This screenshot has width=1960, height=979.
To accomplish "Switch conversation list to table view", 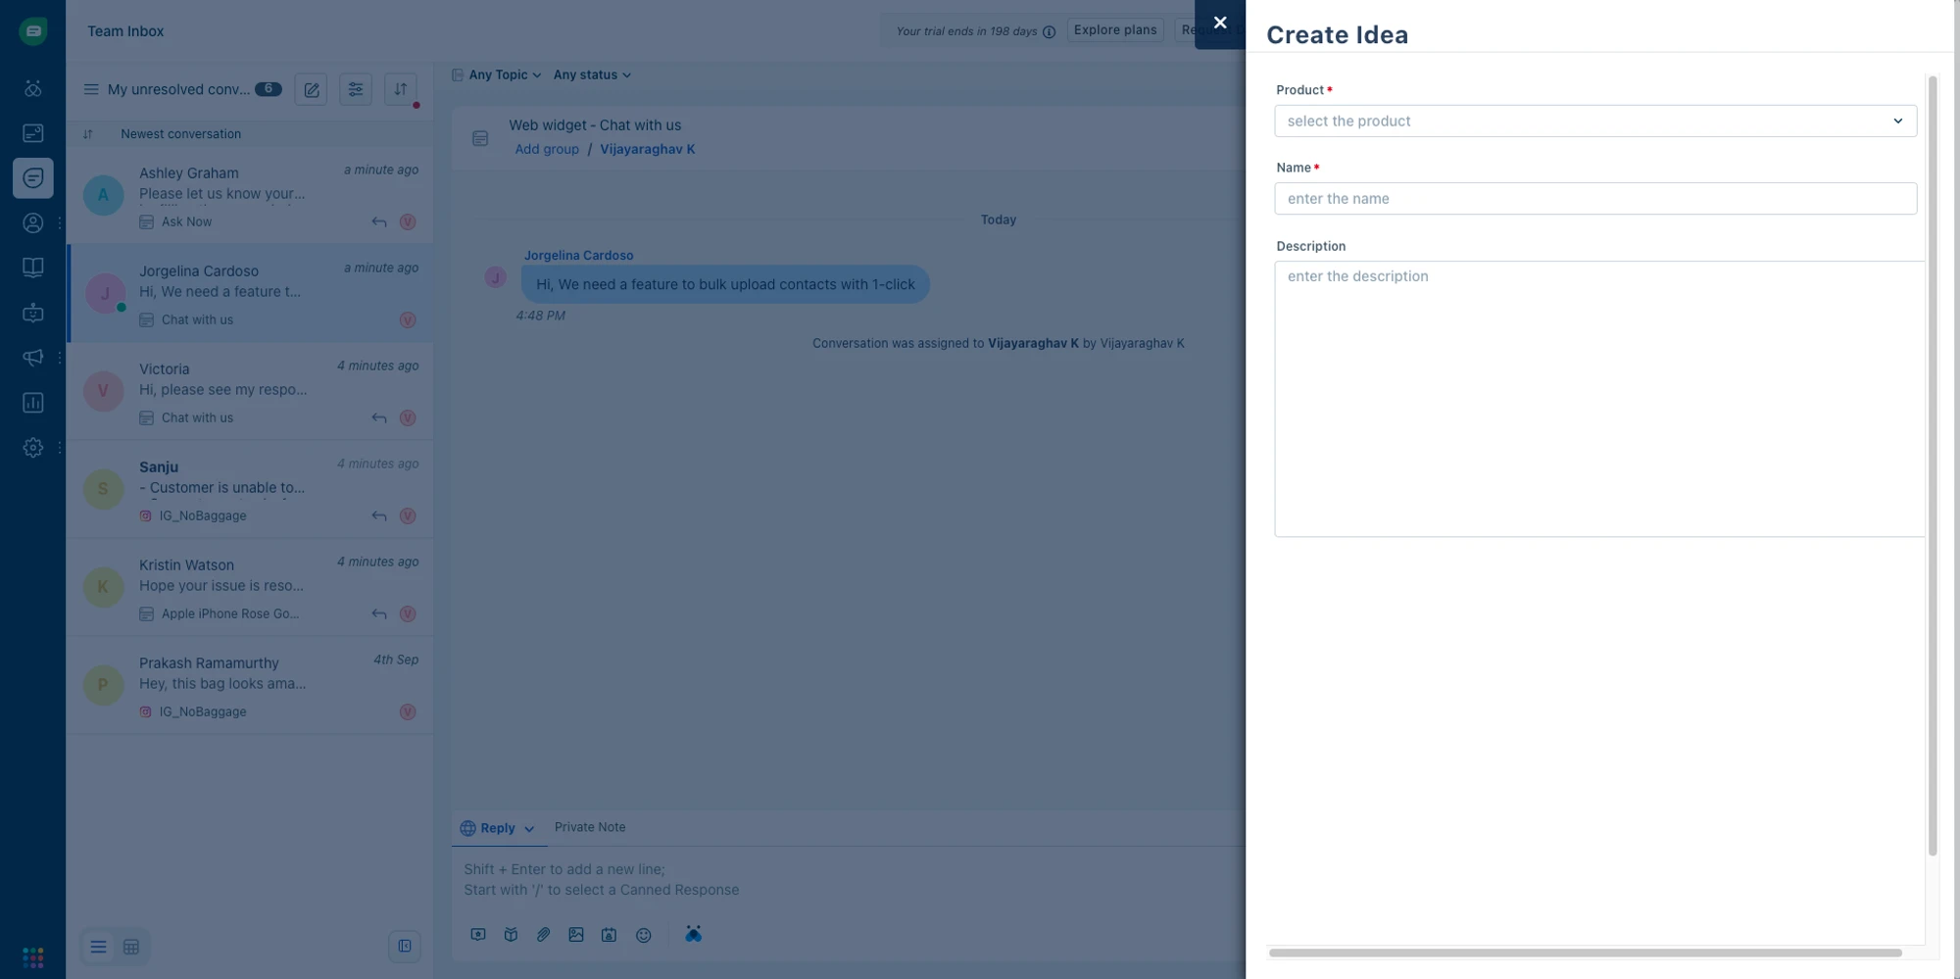I will pos(131,947).
